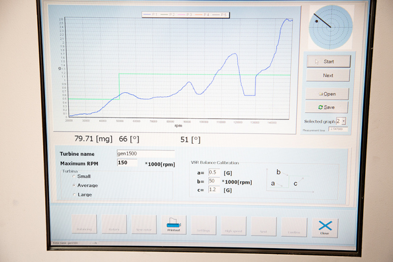This screenshot has height=262, width=393.
Task: Click the polar balance dial display
Action: coord(331,27)
